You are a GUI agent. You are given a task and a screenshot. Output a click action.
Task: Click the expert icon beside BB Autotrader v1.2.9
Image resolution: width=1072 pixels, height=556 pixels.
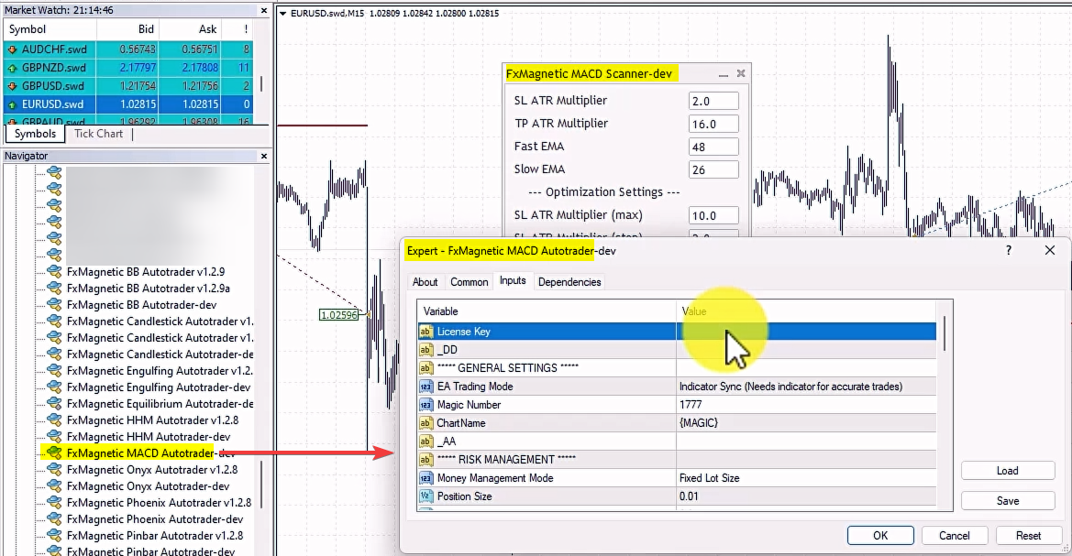54,272
